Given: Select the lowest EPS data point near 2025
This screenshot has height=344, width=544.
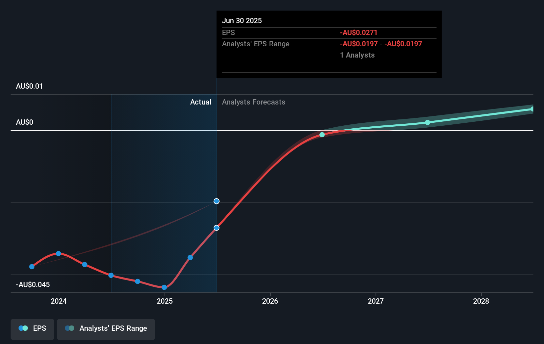Looking at the screenshot, I should tap(164, 287).
